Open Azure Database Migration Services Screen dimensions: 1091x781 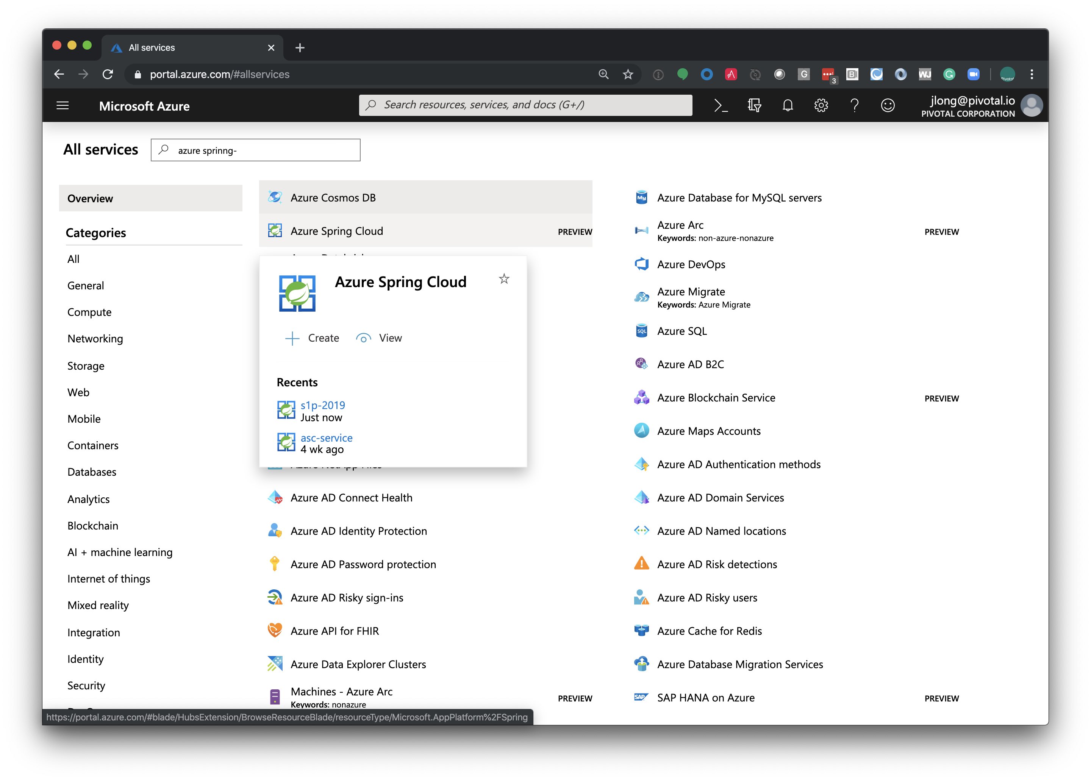(x=740, y=664)
